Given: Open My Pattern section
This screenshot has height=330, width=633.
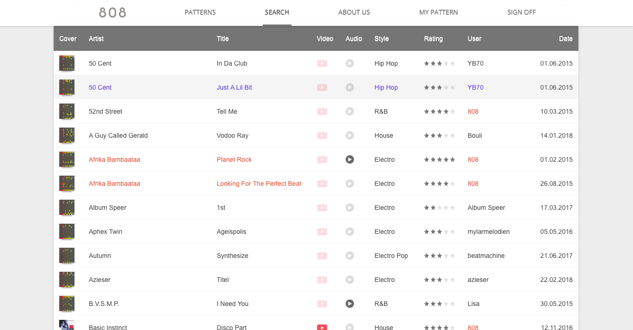Looking at the screenshot, I should 438,12.
